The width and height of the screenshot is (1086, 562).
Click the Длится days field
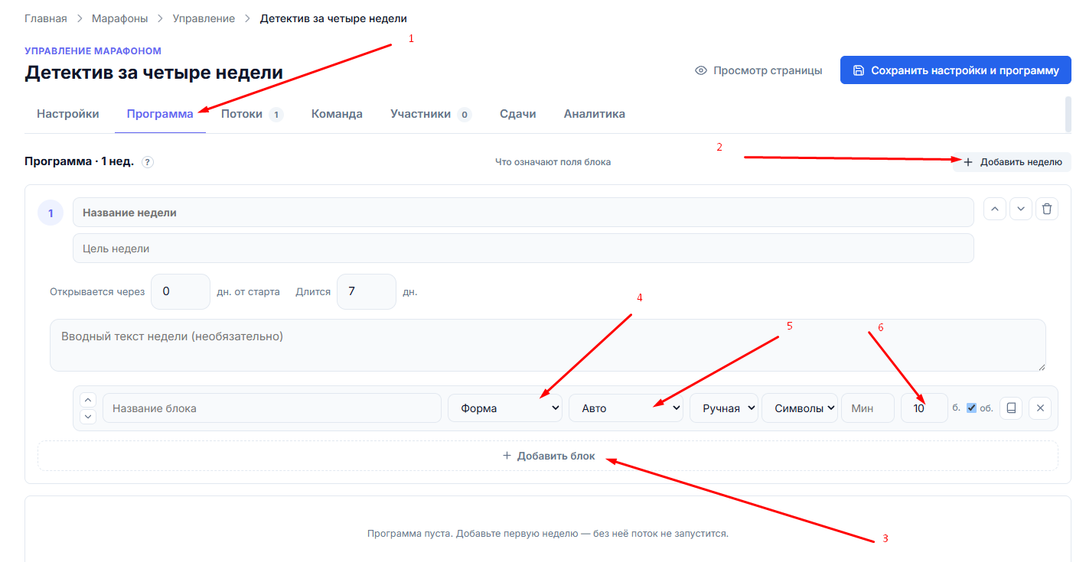pyautogui.click(x=367, y=291)
